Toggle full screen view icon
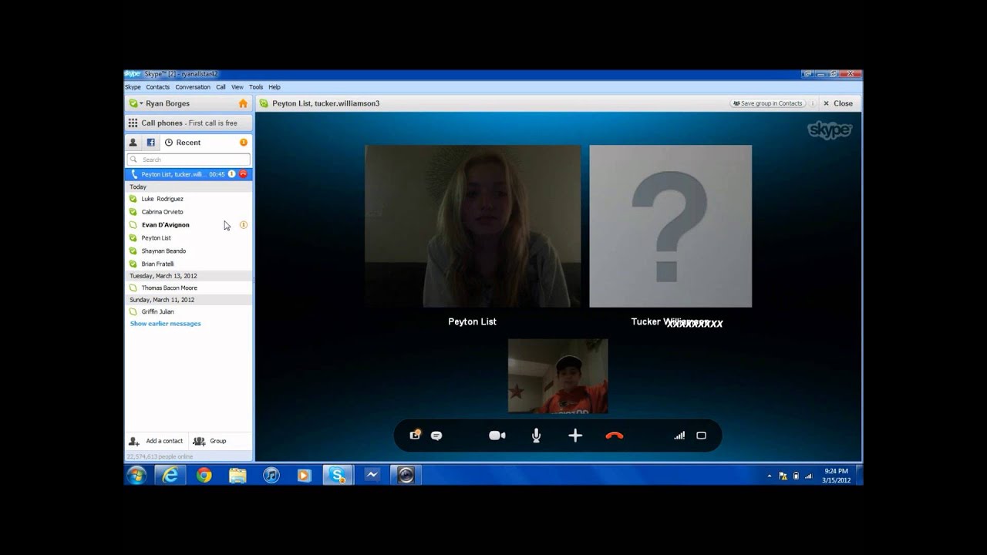Viewport: 987px width, 555px height. pyautogui.click(x=701, y=436)
